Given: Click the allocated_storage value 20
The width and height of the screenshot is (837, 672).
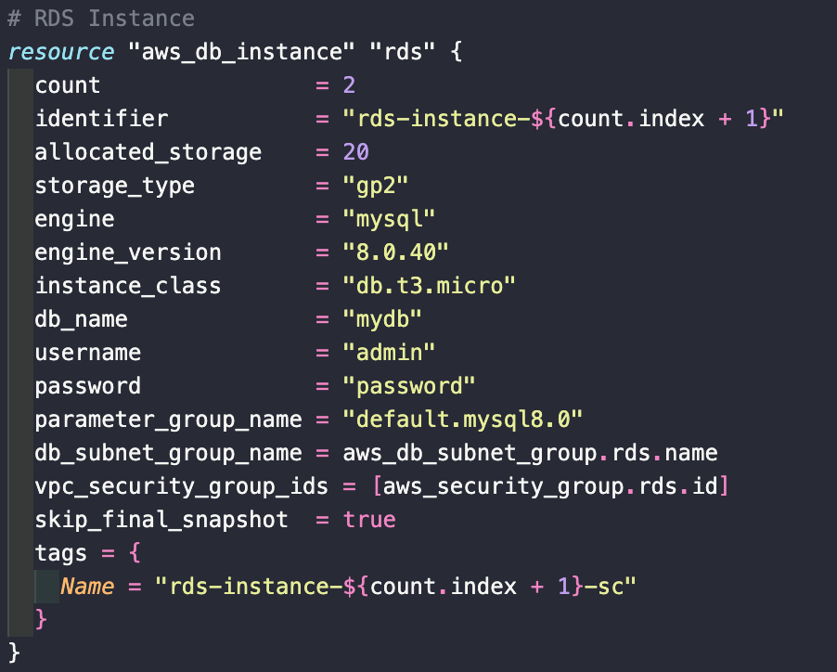Looking at the screenshot, I should (x=356, y=152).
